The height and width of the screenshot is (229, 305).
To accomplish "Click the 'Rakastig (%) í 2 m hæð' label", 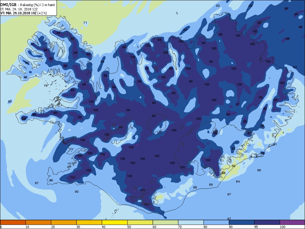I will 38,5.
